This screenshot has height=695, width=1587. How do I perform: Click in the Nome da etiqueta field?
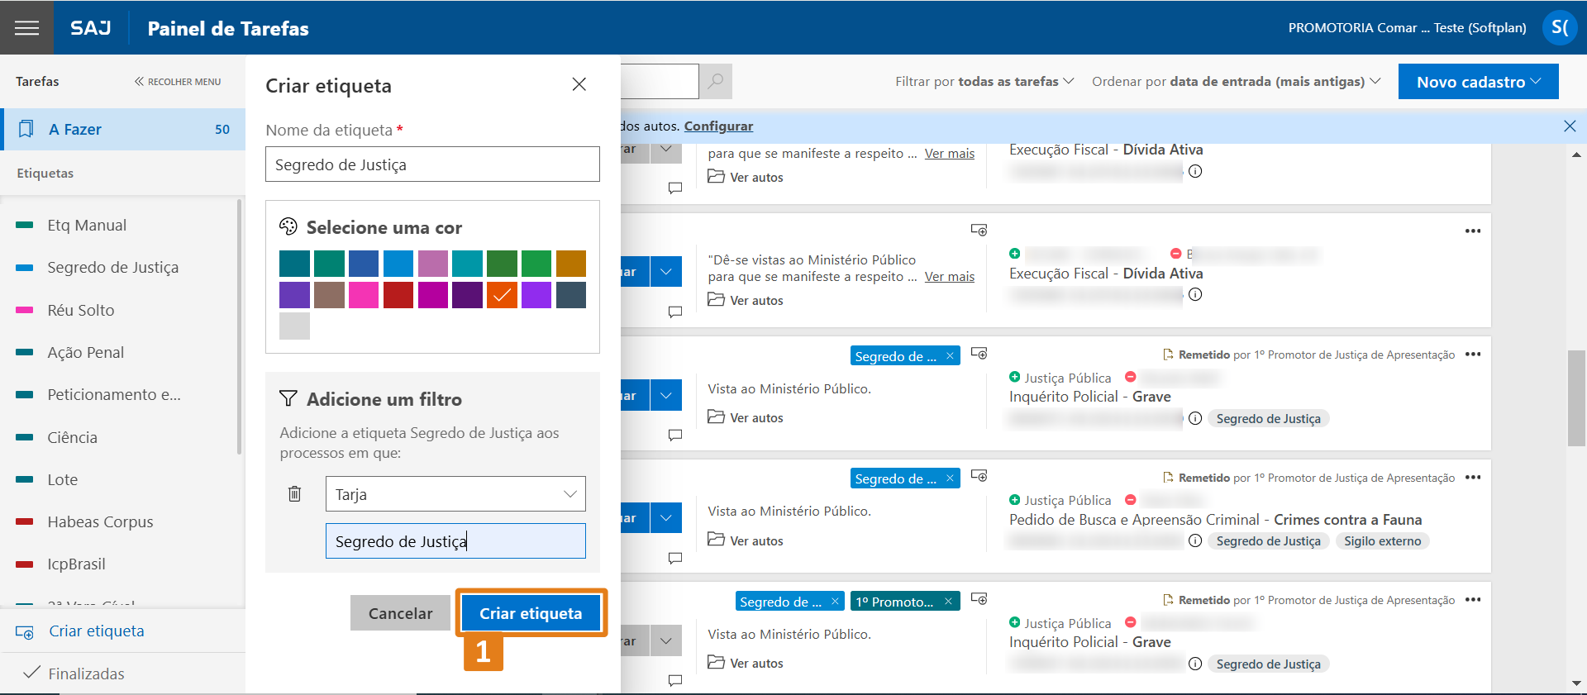432,164
